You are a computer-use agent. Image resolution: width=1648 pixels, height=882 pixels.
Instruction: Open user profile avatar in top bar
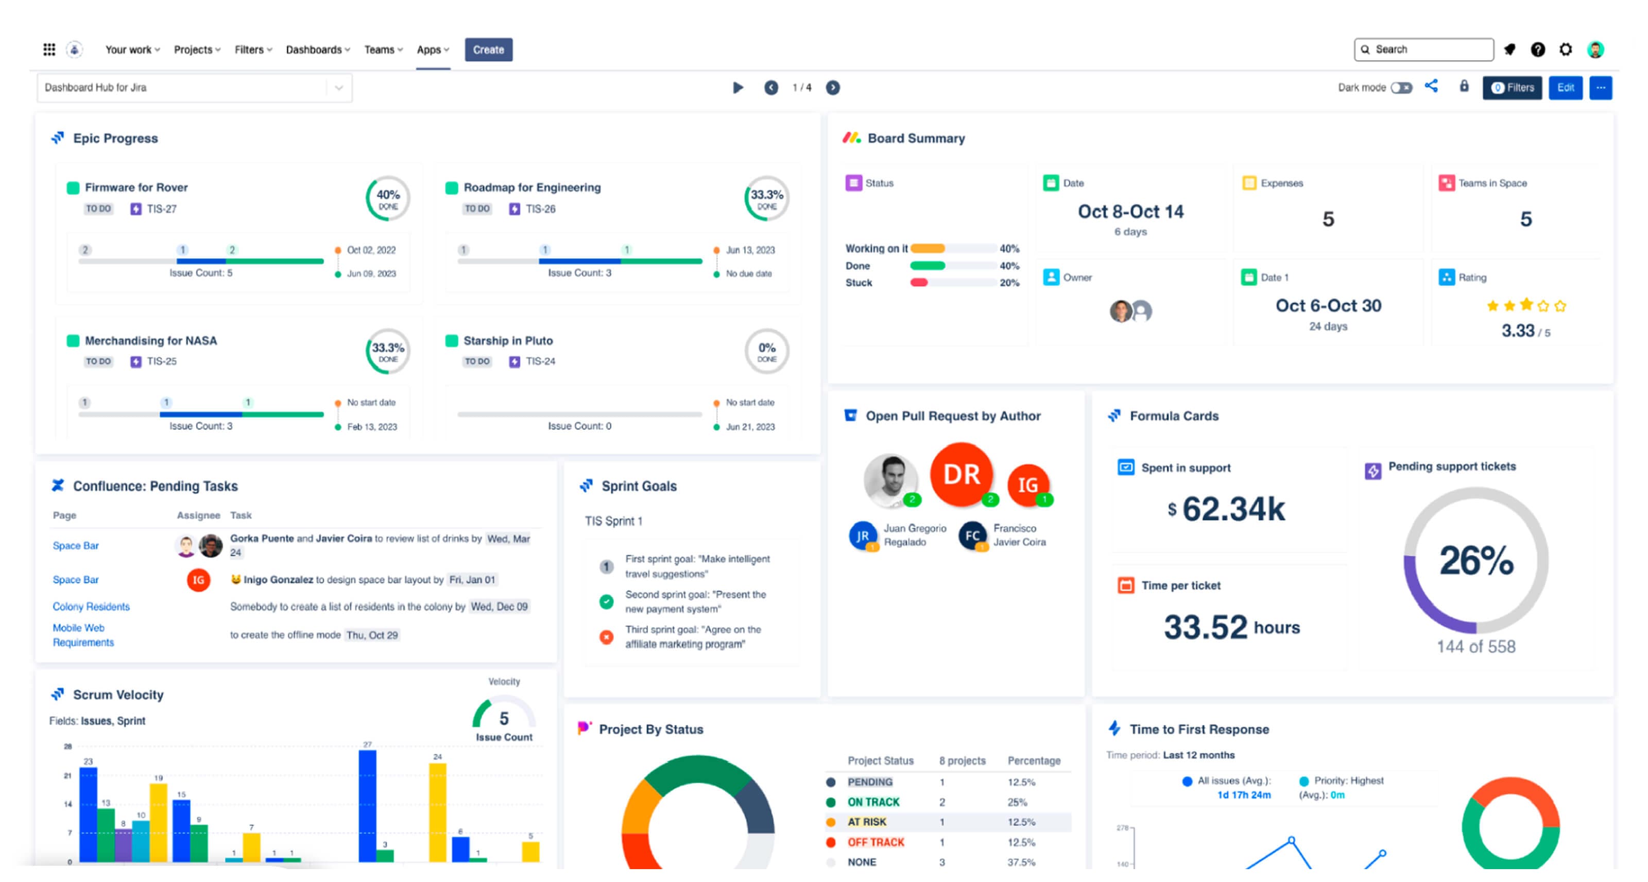(x=1595, y=49)
